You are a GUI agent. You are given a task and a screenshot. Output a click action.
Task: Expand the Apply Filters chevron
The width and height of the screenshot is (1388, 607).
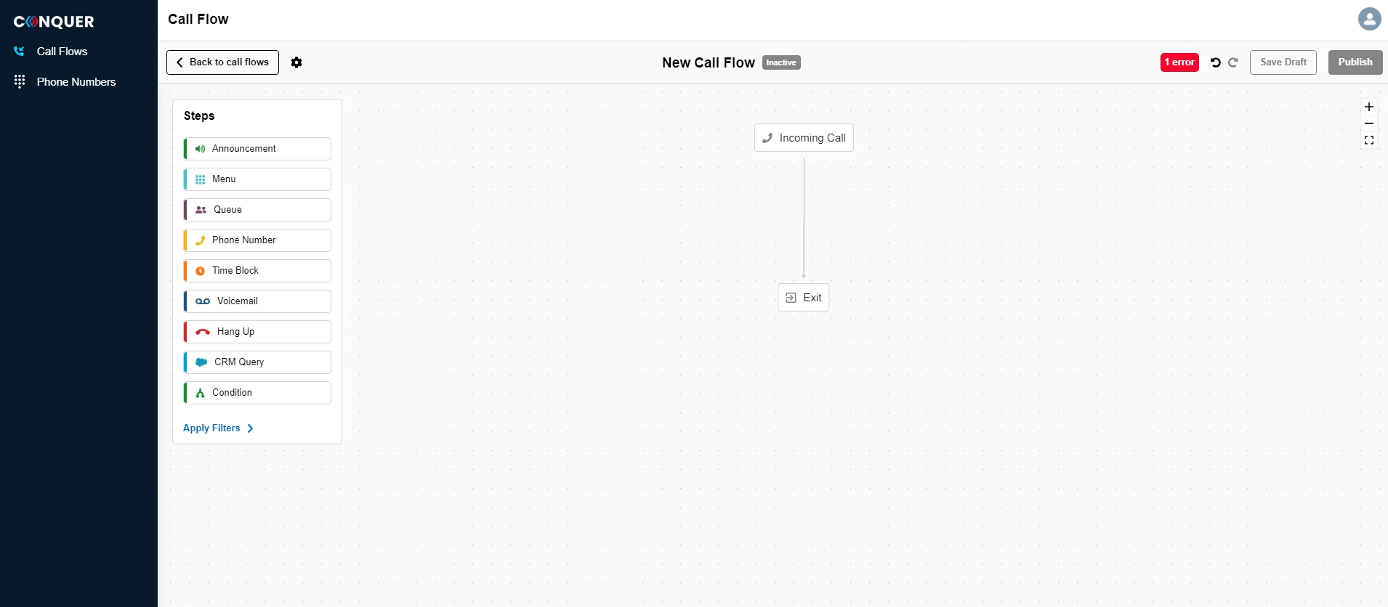click(250, 428)
